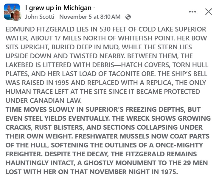Click the "November 5 at 8:10 AM" timestamp

[x=90, y=17]
